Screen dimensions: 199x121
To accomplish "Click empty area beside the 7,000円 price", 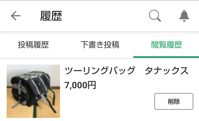I will click(140, 85).
